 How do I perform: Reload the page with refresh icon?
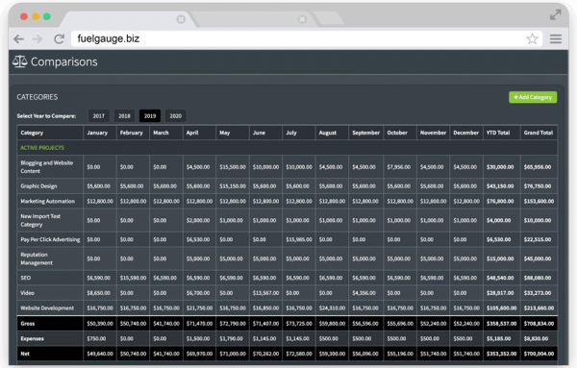coord(59,38)
